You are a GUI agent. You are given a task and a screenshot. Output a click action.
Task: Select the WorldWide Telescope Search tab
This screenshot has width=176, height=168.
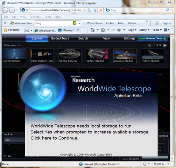[83, 38]
